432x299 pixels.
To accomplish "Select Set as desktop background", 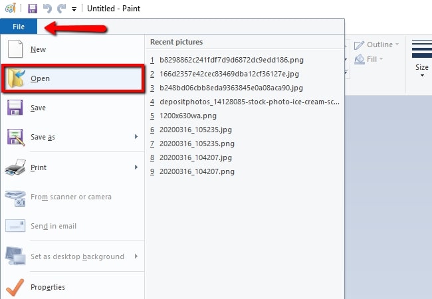I will pos(72,256).
